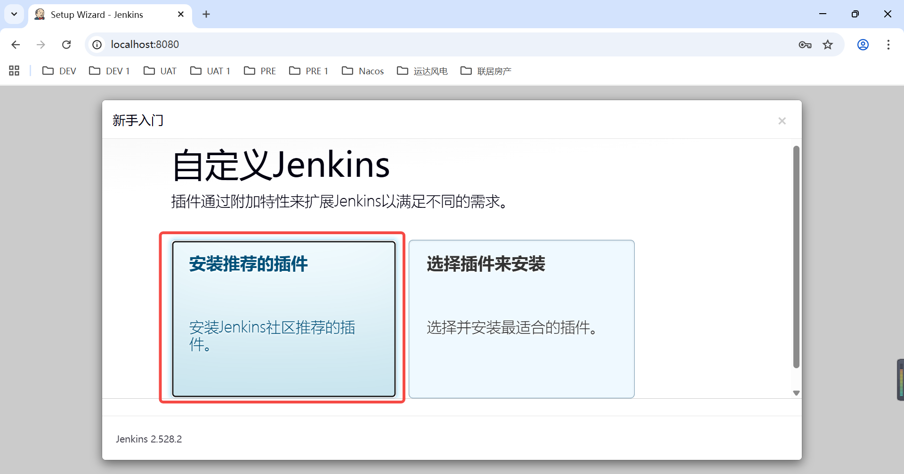The image size is (904, 474).
Task: Close the 新手入门 dialog
Action: tap(782, 121)
